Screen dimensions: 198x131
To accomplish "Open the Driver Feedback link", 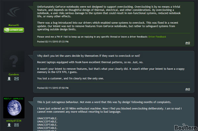I will point(157,37).
